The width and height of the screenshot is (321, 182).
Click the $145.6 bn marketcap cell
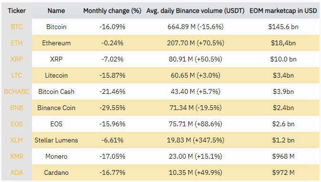pyautogui.click(x=283, y=27)
